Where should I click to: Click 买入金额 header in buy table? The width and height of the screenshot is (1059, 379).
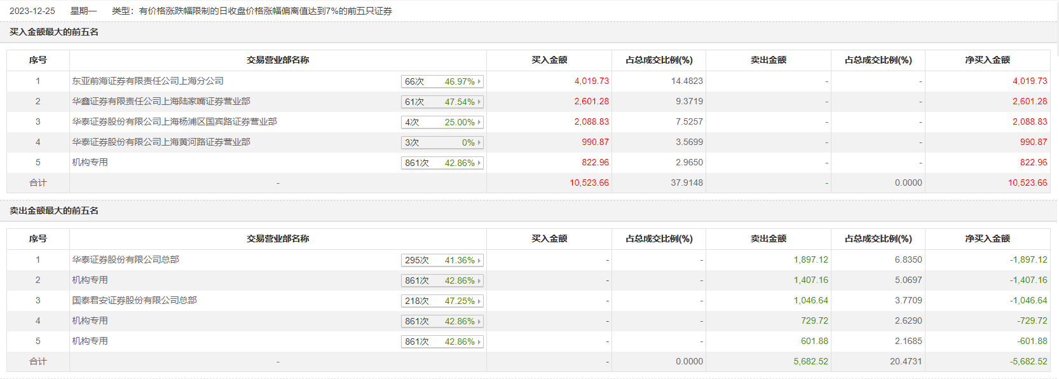coord(549,60)
